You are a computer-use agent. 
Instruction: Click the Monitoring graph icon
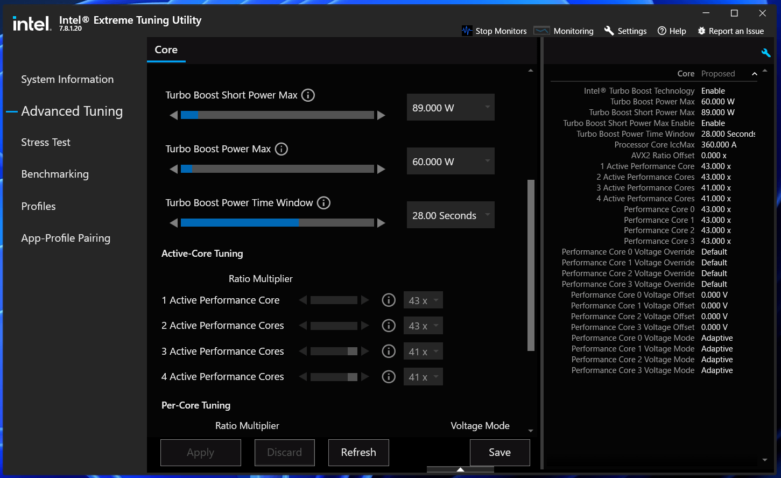click(541, 31)
